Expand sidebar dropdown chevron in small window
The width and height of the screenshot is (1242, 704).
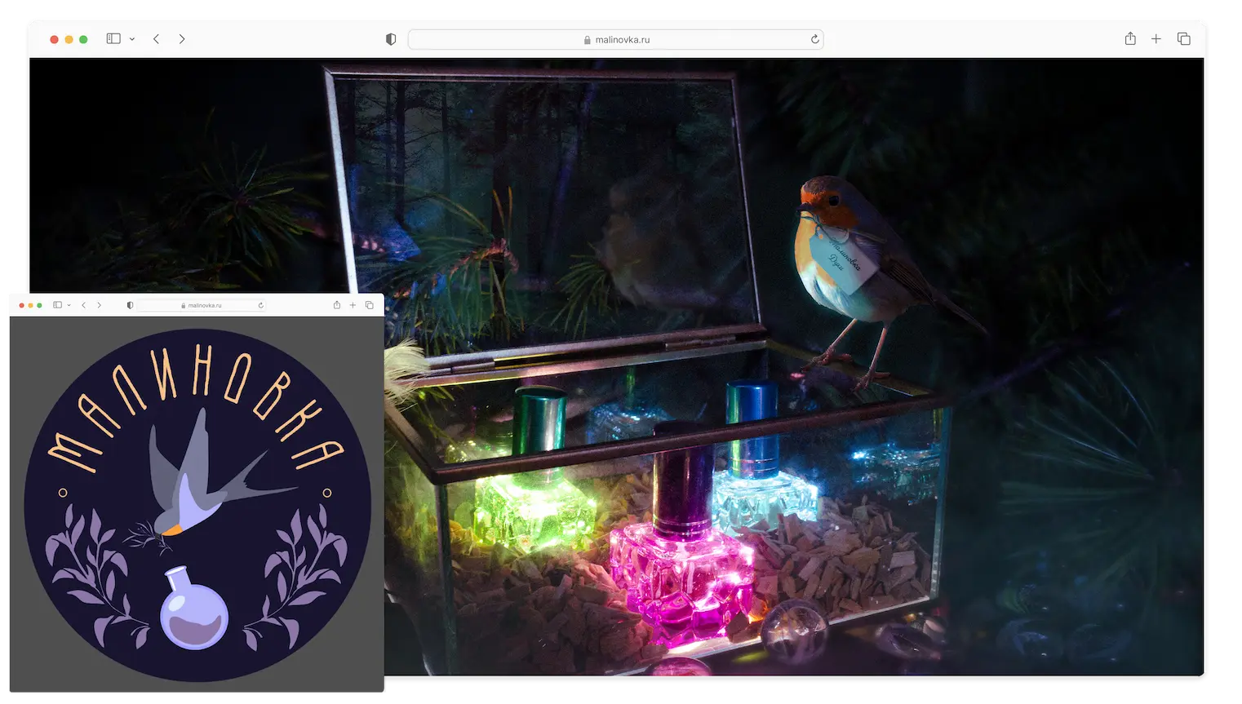coord(69,305)
